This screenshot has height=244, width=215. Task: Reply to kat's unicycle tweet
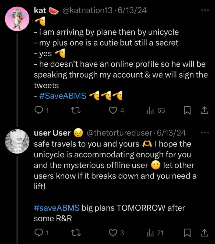pos(39,110)
